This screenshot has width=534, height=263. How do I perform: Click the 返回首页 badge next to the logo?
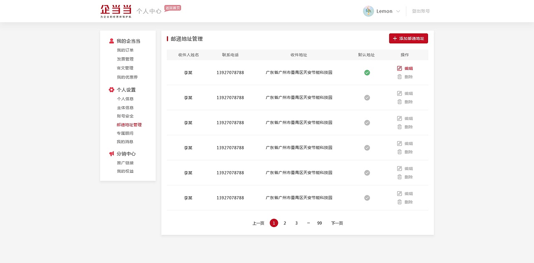tap(172, 7)
